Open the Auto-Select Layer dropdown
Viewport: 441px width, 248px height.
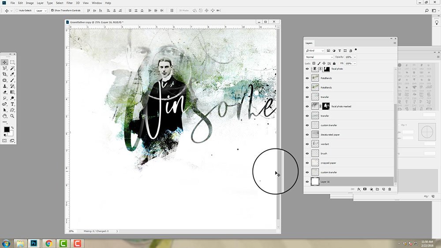41,11
